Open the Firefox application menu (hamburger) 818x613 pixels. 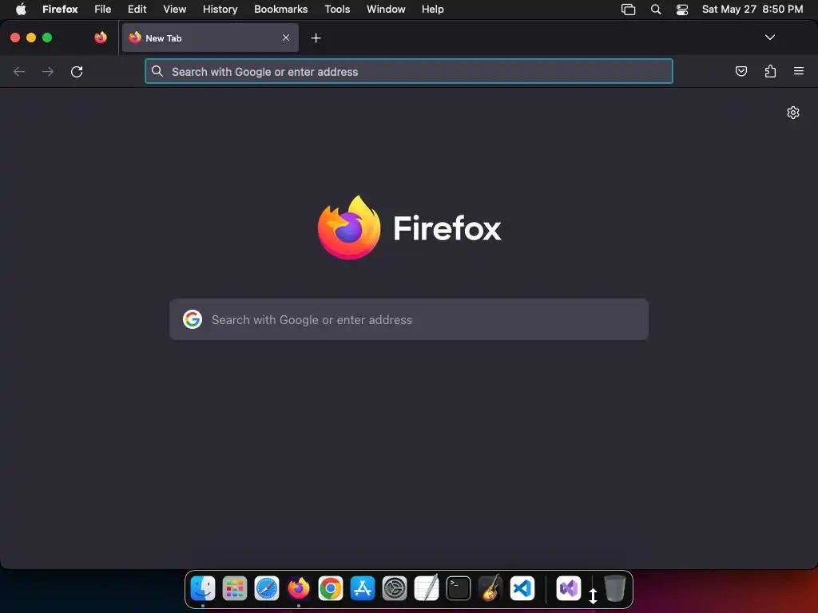click(799, 71)
